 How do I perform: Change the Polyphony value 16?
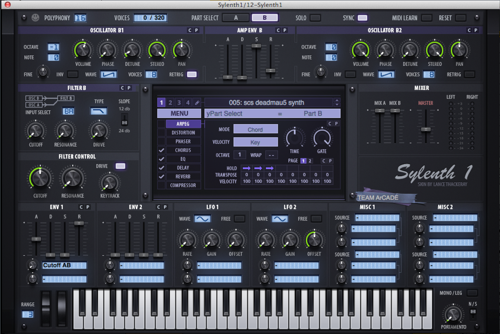pyautogui.click(x=80, y=18)
